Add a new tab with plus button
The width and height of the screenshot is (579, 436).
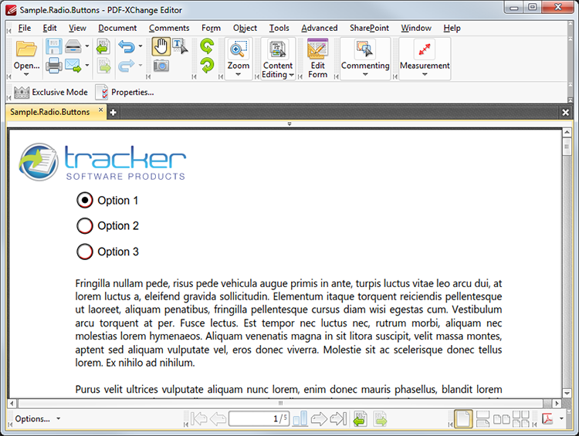point(113,113)
